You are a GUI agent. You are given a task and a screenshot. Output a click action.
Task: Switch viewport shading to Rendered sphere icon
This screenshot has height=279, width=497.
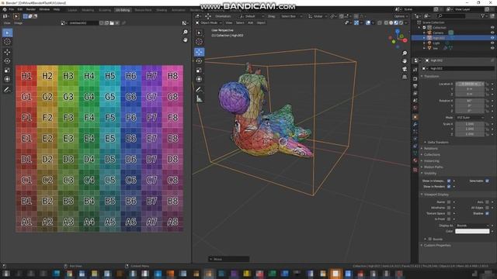(x=401, y=22)
